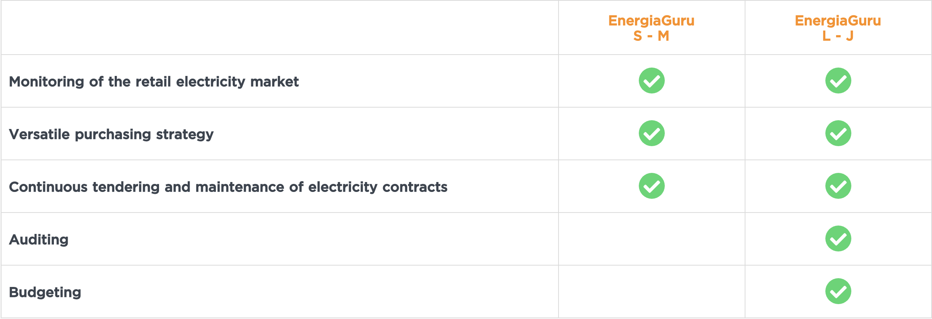Image resolution: width=932 pixels, height=319 pixels.
Task: Click the EnergiaGuru L - J column header
Action: point(838,28)
